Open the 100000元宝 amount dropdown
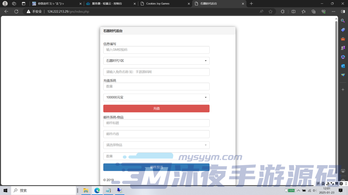The height and width of the screenshot is (195, 348). pyautogui.click(x=156, y=97)
